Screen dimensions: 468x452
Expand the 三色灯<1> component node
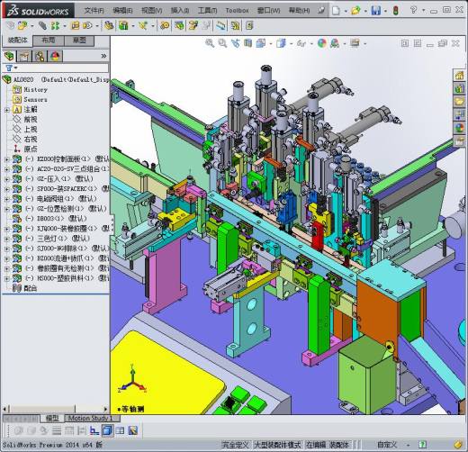[6, 239]
